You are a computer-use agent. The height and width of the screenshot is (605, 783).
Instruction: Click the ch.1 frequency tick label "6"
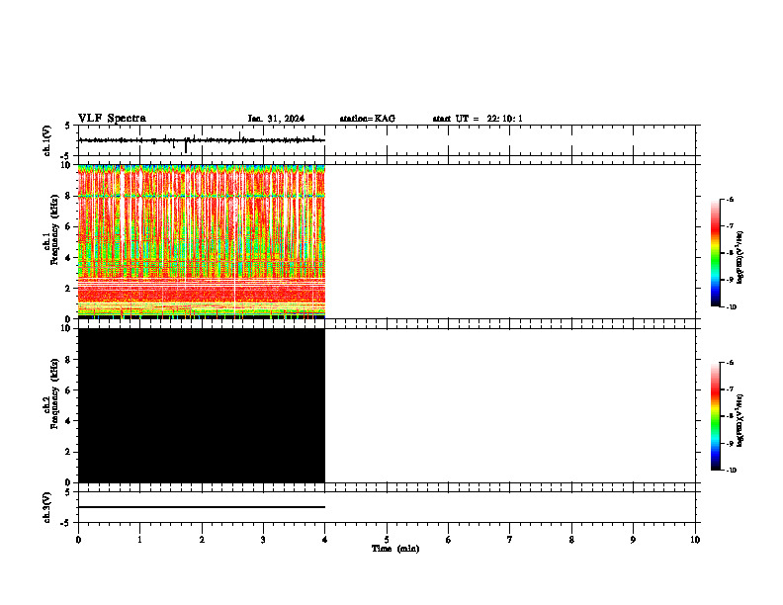pos(69,226)
